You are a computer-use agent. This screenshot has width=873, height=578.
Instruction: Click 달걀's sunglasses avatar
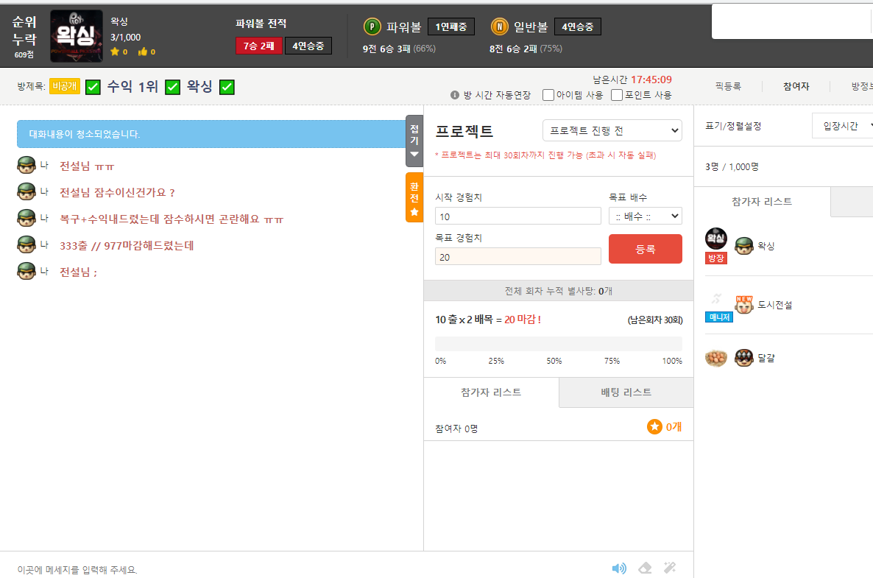click(x=744, y=358)
